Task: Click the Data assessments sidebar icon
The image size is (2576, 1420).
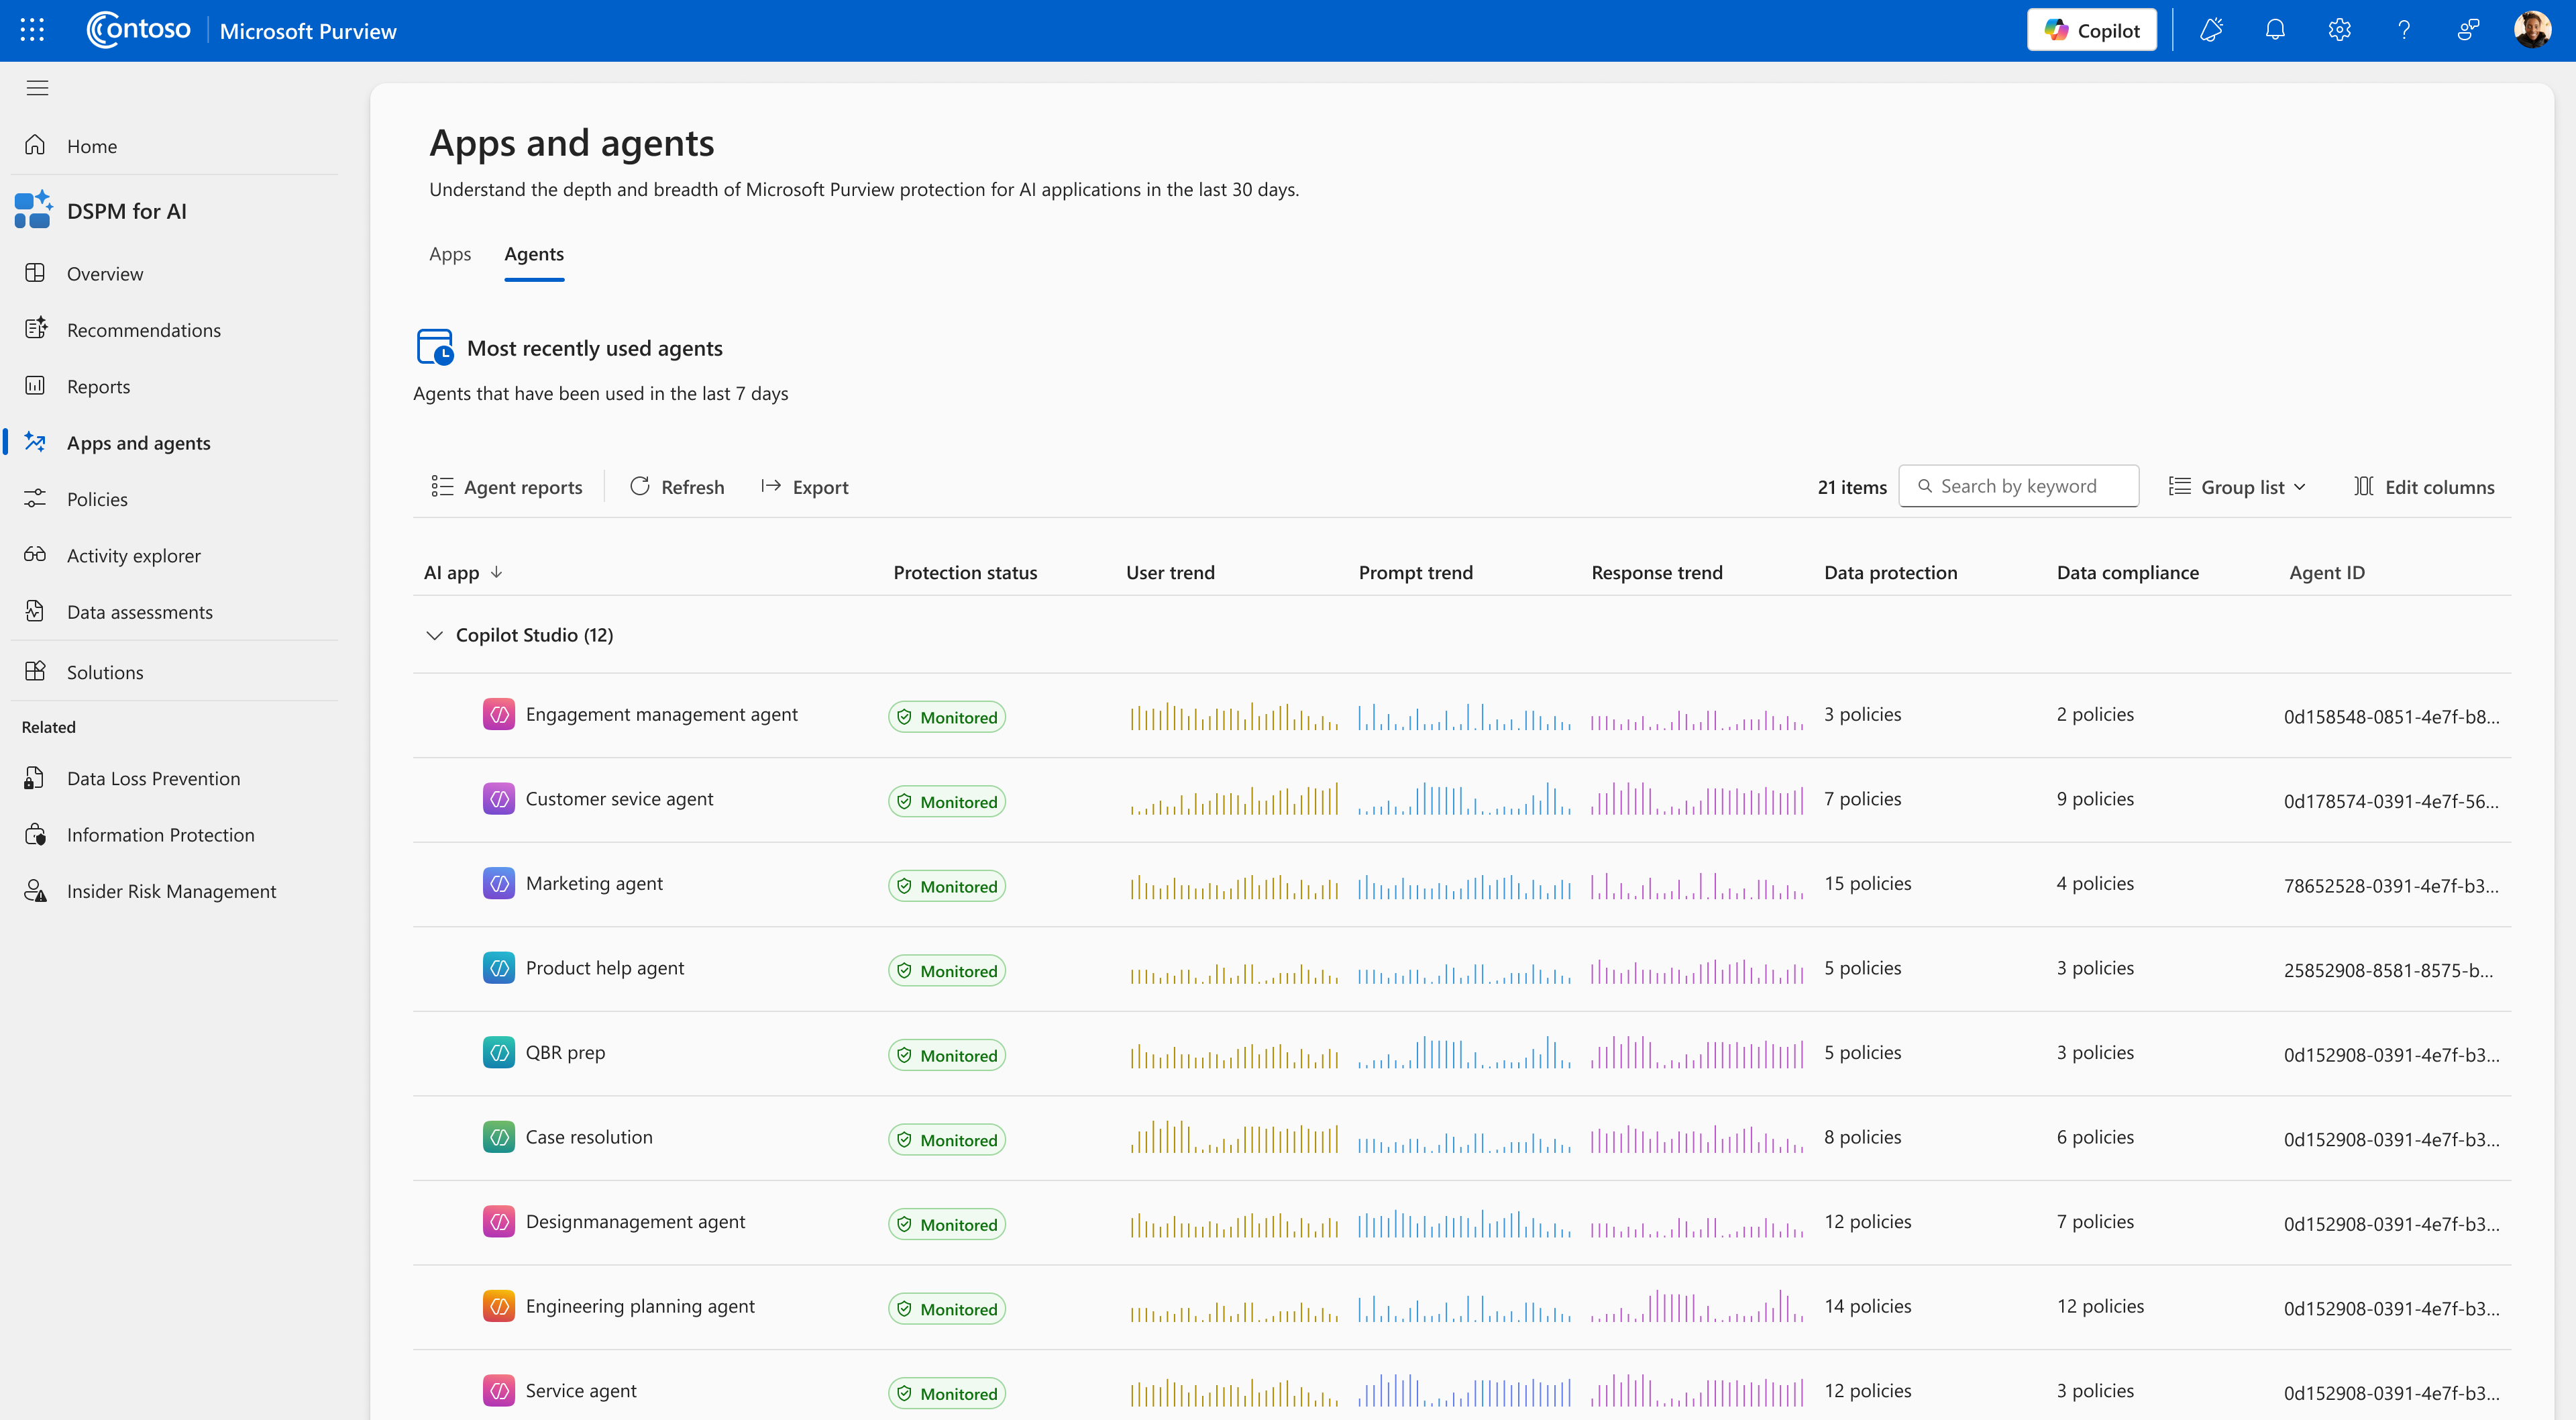Action: [x=35, y=611]
